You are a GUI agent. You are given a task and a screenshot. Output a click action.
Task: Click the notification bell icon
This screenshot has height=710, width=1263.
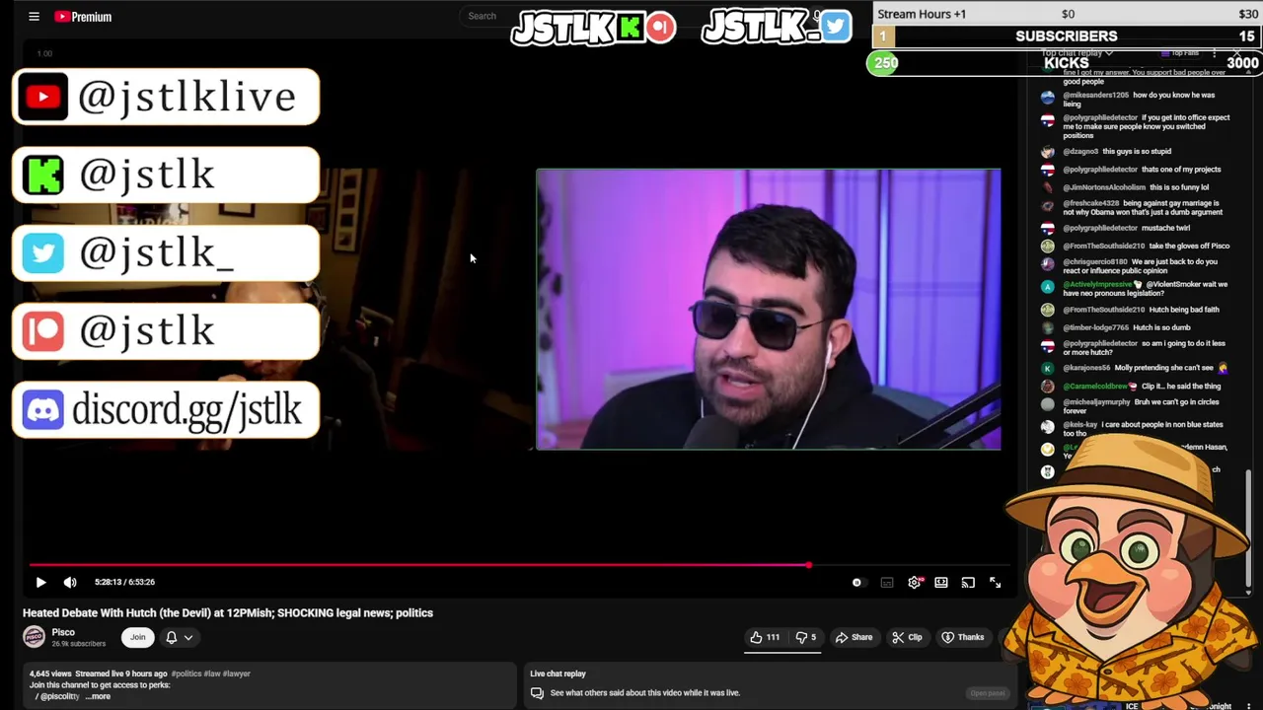pyautogui.click(x=171, y=637)
